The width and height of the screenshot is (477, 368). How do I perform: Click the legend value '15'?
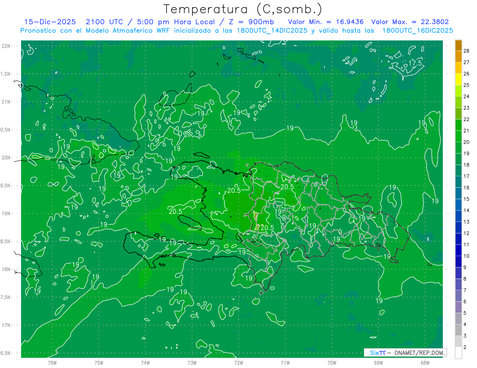(x=467, y=199)
